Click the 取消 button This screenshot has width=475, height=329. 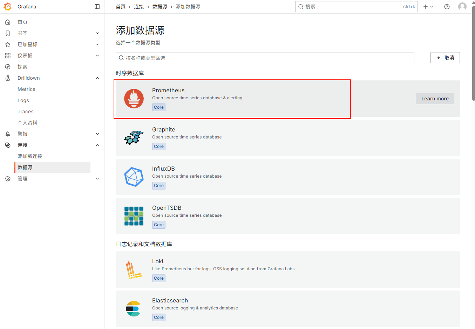(445, 58)
